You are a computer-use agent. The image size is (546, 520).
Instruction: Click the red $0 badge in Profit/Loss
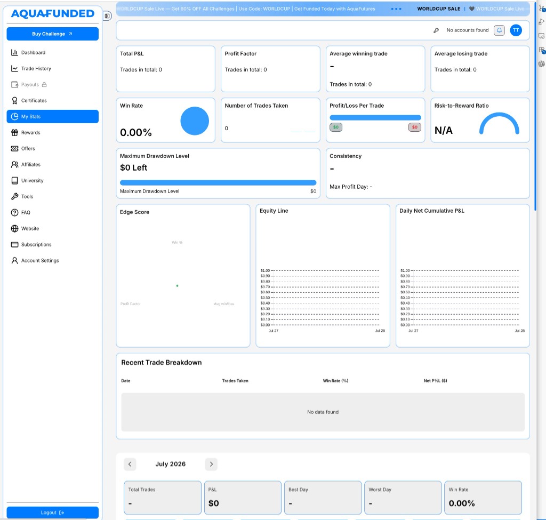pos(414,127)
